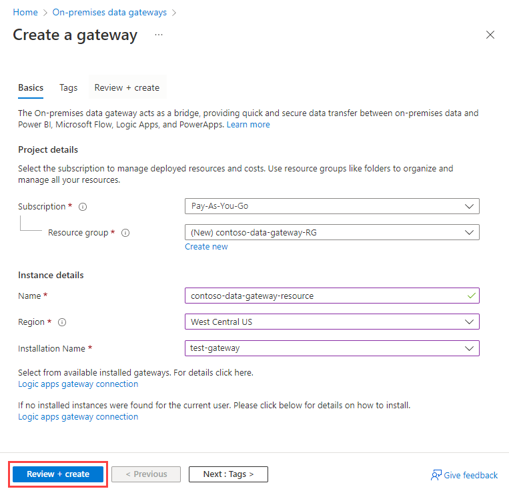Click the Region info icon

click(x=62, y=322)
